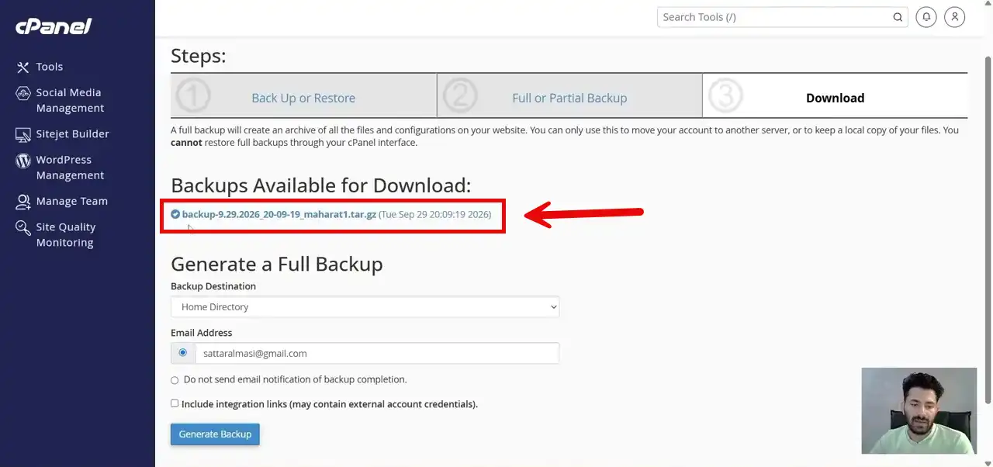Click the WordPress Management icon
This screenshot has height=467, width=993.
tap(23, 161)
